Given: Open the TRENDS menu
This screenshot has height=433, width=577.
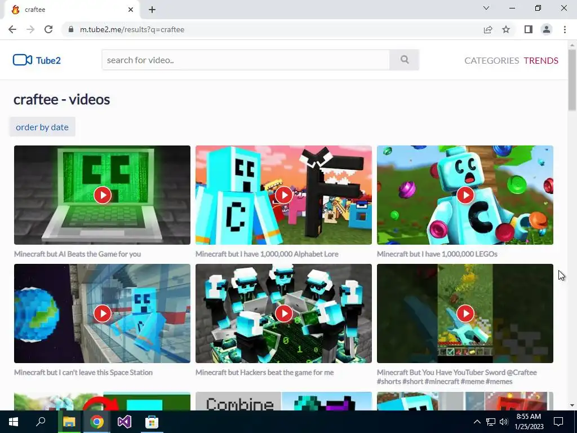Looking at the screenshot, I should [x=541, y=60].
